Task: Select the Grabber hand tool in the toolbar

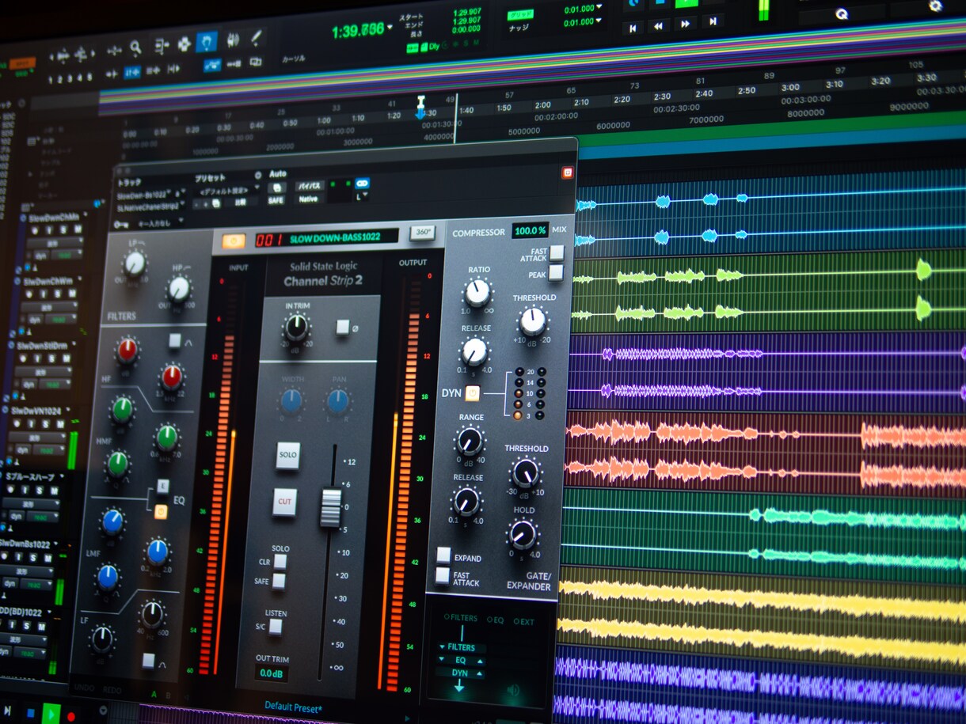Action: (x=207, y=41)
